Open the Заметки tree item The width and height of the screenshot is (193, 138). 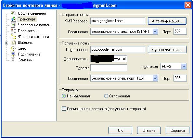coord(25,60)
